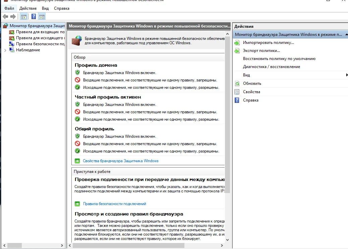Collapse the actions section header arrow
Viewport: 348px width, 249px height.
point(346,35)
